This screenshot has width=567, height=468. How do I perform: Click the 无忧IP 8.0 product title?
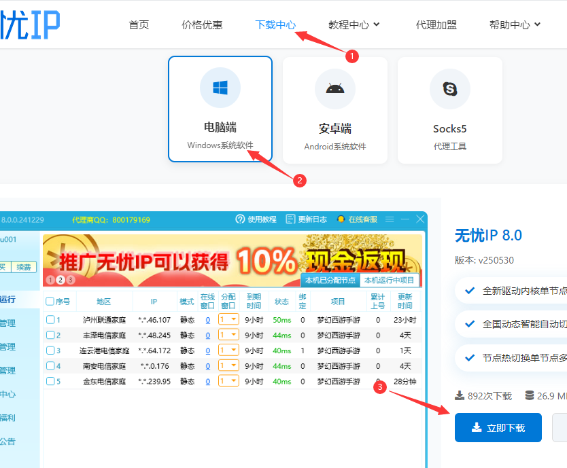(488, 235)
